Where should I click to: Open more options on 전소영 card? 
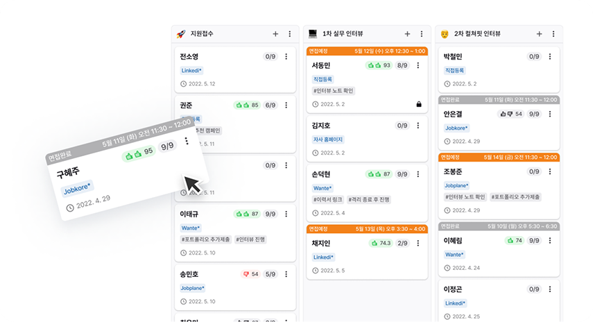click(286, 56)
